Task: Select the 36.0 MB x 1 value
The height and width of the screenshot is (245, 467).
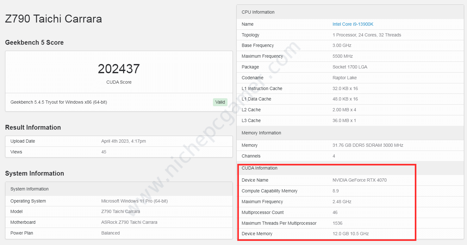Action: (x=344, y=120)
